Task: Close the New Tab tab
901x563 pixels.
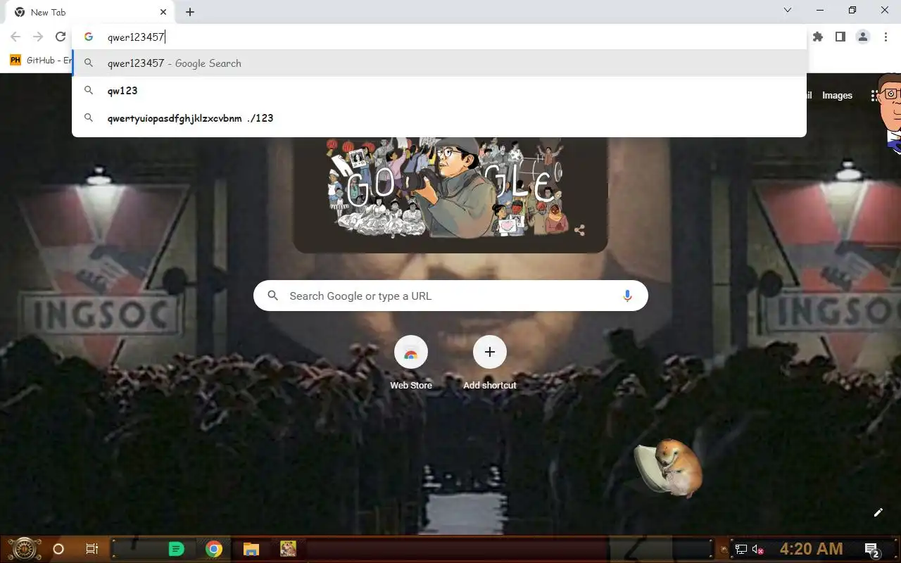Action: 163,12
